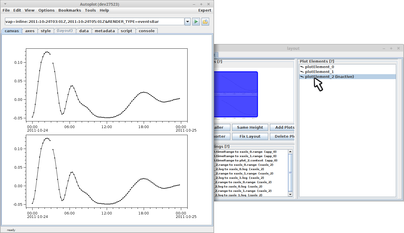Select plotElement_1 in Plot Elements list
This screenshot has height=233, width=404.
[348, 72]
